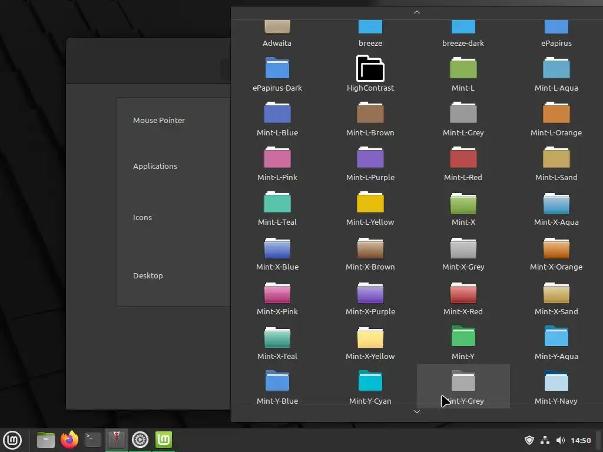
Task: Click the down chevron below the theme list
Action: coord(416,411)
